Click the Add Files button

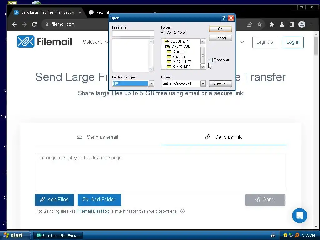point(54,200)
